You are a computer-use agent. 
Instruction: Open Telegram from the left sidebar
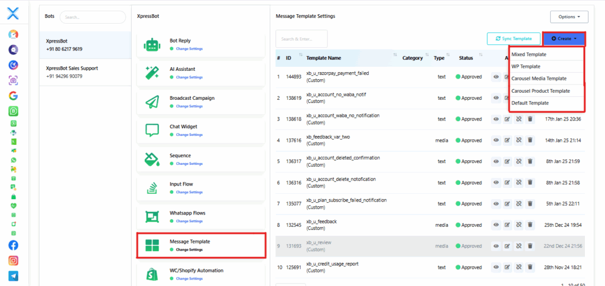(x=13, y=275)
